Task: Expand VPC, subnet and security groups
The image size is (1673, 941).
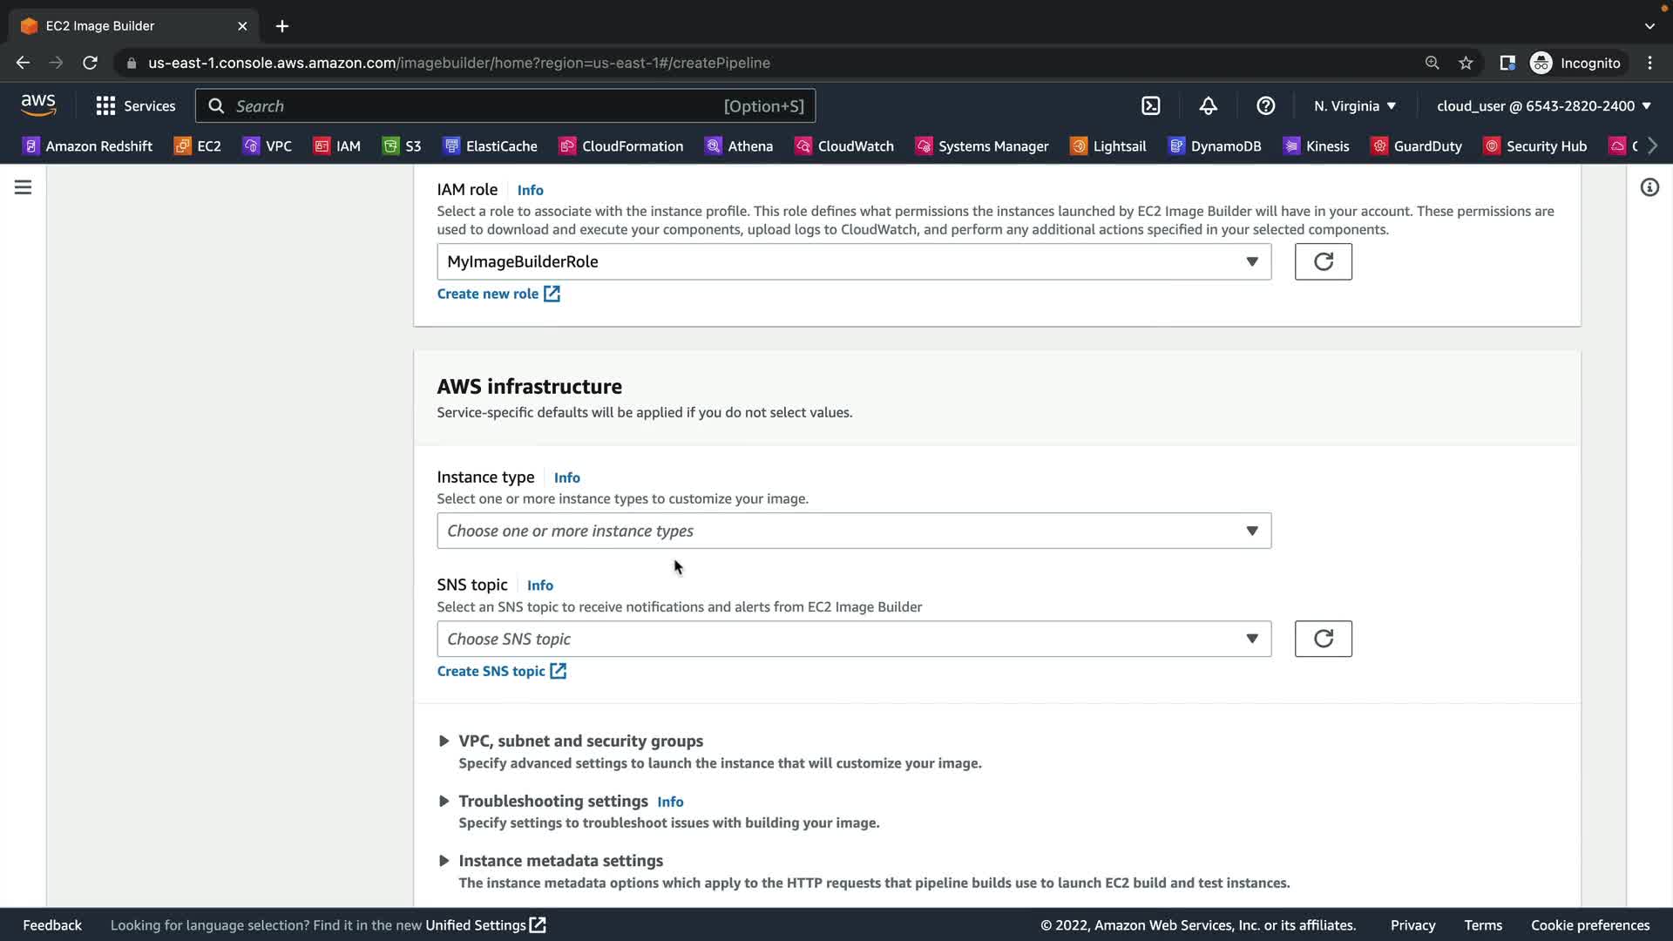Action: pos(579,741)
